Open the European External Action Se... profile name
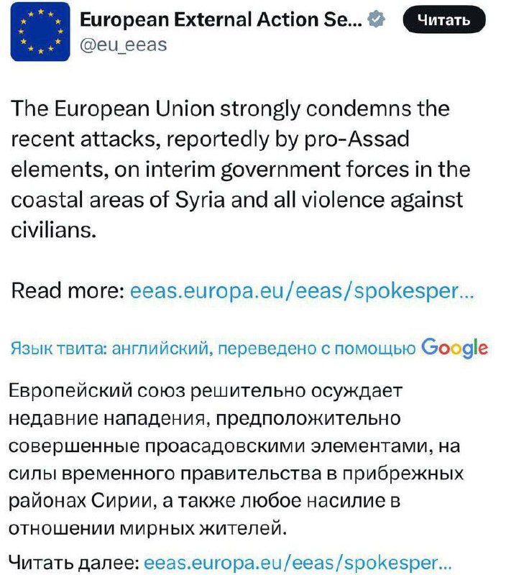This screenshot has width=506, height=575. point(220,20)
